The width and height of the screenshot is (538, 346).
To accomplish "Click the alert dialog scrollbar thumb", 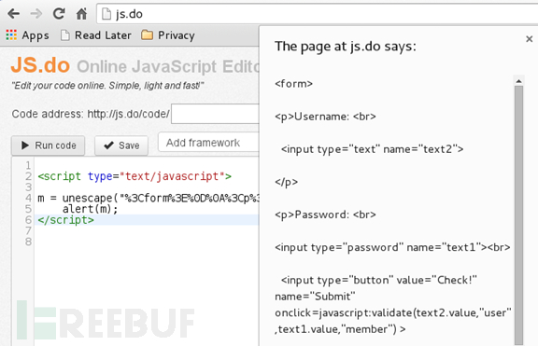I will 518,215.
